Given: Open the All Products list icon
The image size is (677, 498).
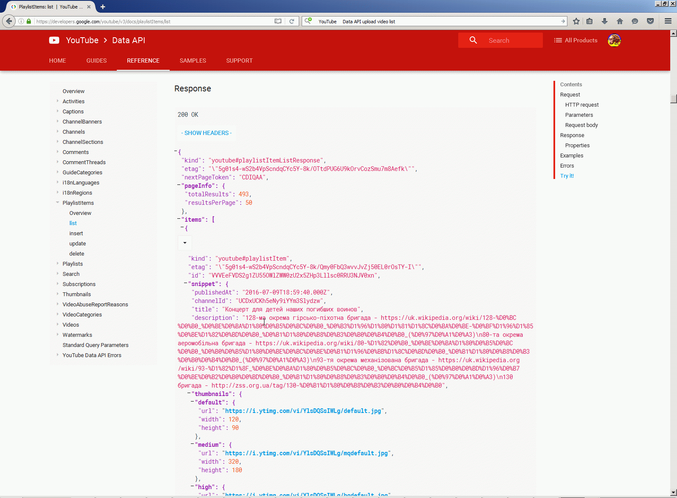Looking at the screenshot, I should (558, 40).
